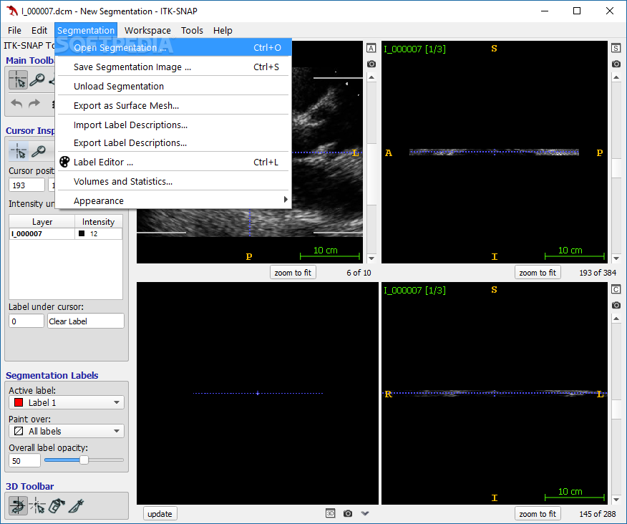Screen dimensions: 627x524
Task: Expand the axial view with the A icon
Action: coord(371,49)
